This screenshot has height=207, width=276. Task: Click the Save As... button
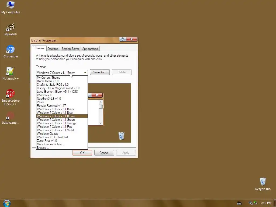pos(100,72)
